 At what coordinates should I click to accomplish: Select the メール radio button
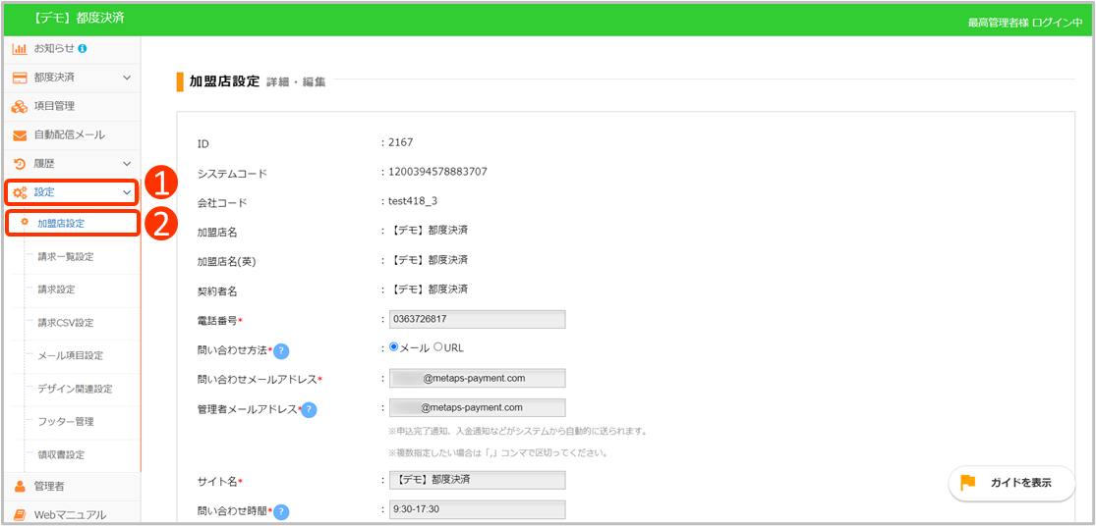395,347
